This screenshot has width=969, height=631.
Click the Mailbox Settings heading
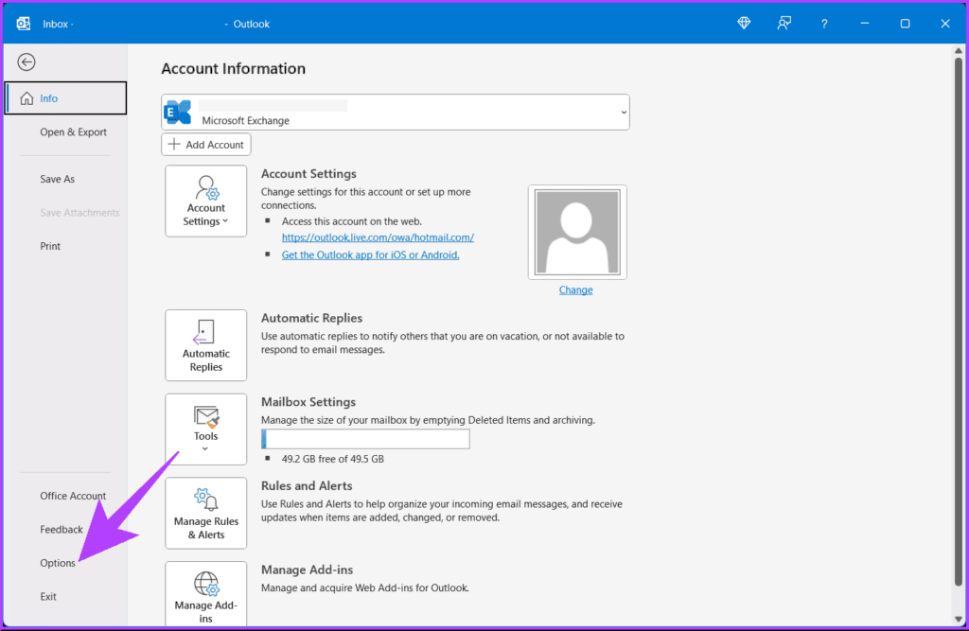point(308,402)
